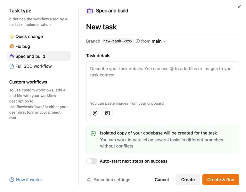Click the Custom workflows heading
The height and width of the screenshot is (192, 246).
(28, 82)
